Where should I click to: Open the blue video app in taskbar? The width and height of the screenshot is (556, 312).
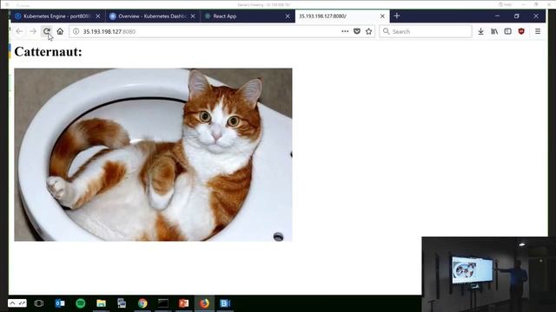pyautogui.click(x=225, y=303)
